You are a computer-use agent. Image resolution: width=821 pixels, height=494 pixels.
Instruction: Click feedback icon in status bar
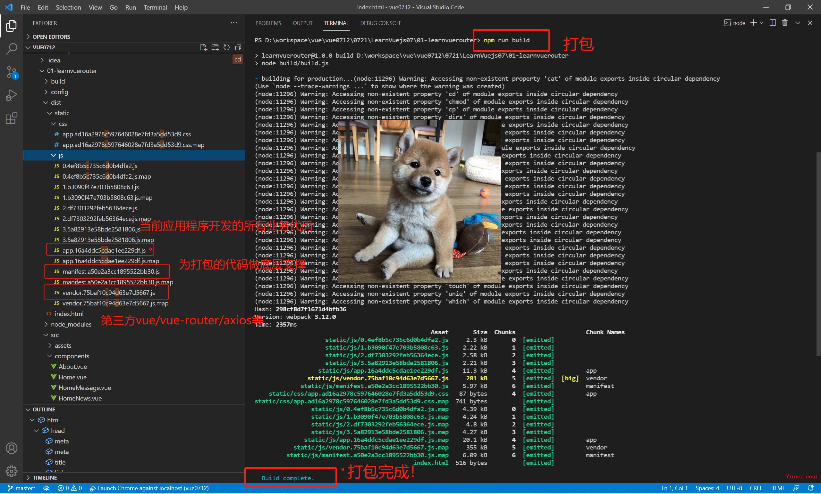(x=796, y=488)
